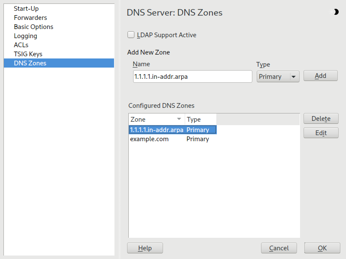Image resolution: width=346 pixels, height=259 pixels.
Task: Go to Basic Options
Action: click(x=33, y=27)
